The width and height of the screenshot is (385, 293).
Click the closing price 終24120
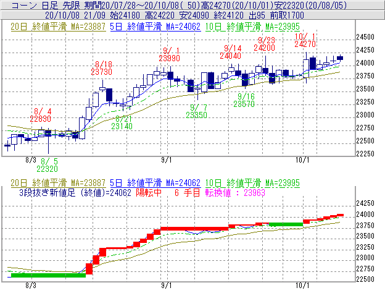point(229,15)
